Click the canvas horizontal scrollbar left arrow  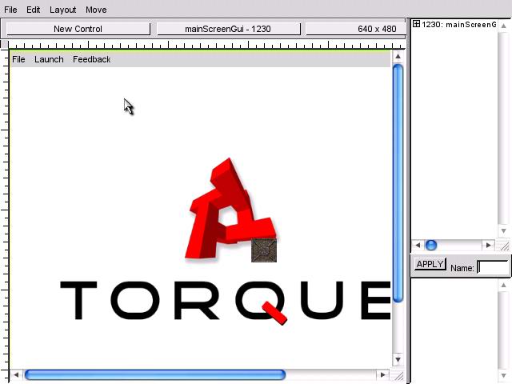[16, 374]
